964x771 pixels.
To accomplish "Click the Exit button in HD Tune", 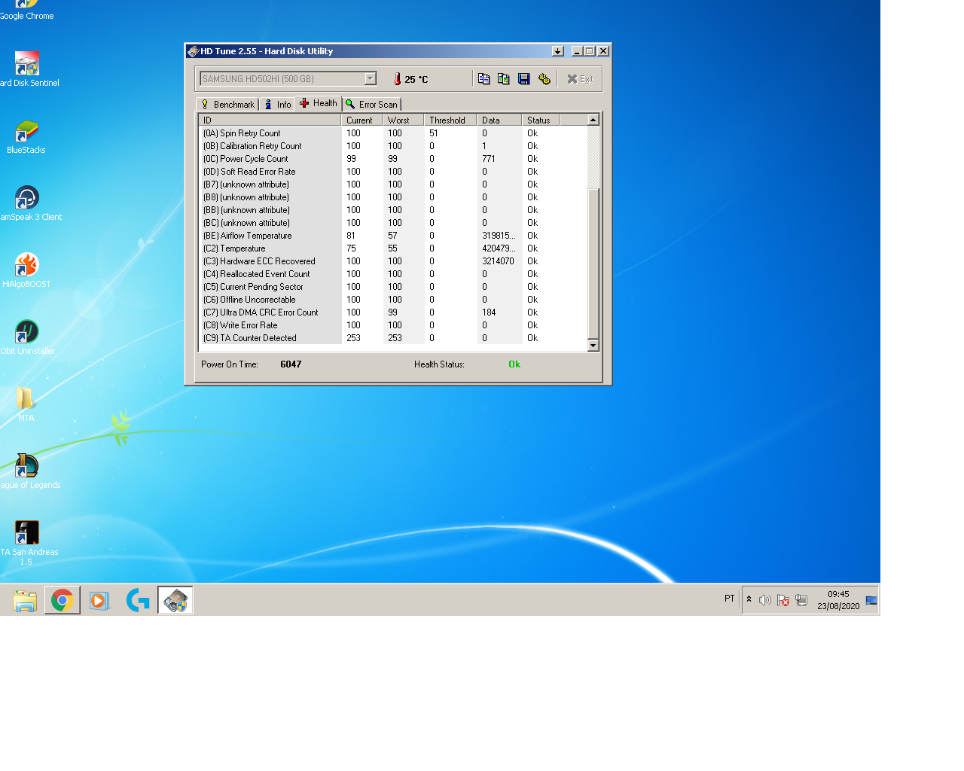I will coord(580,79).
